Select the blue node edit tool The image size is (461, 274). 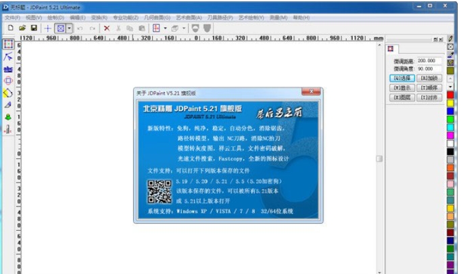coord(8,57)
